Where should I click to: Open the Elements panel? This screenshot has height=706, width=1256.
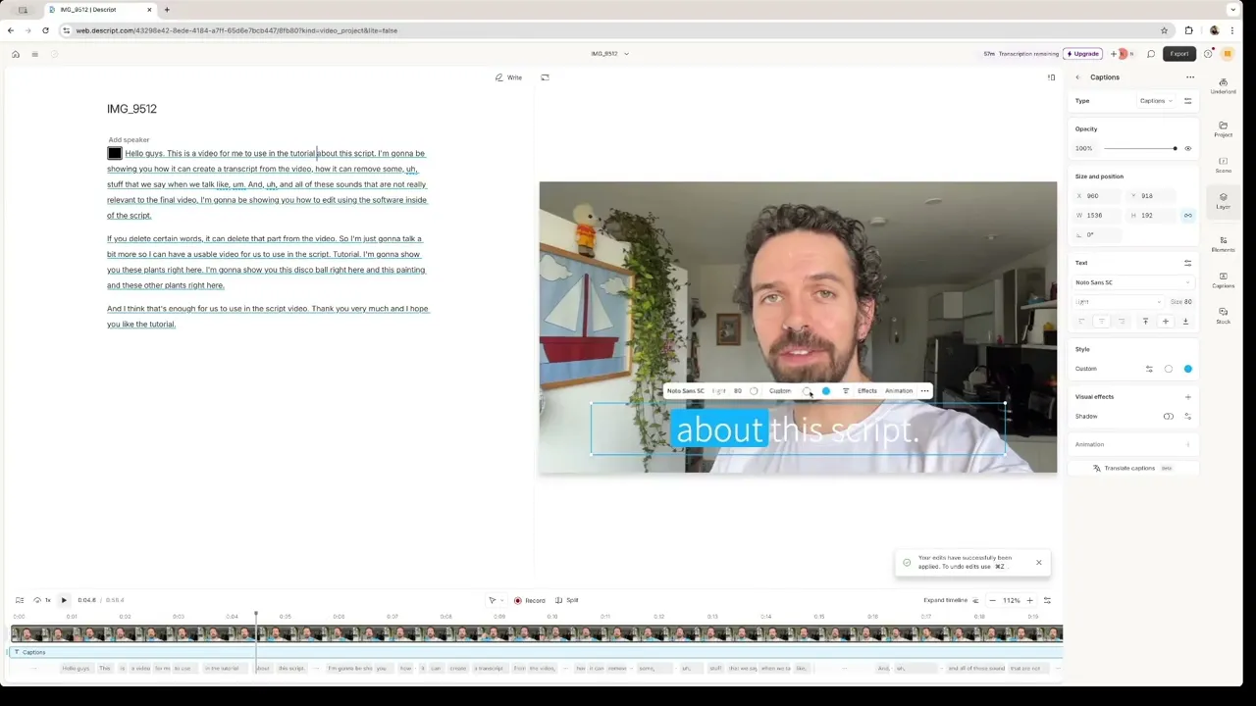(1224, 244)
